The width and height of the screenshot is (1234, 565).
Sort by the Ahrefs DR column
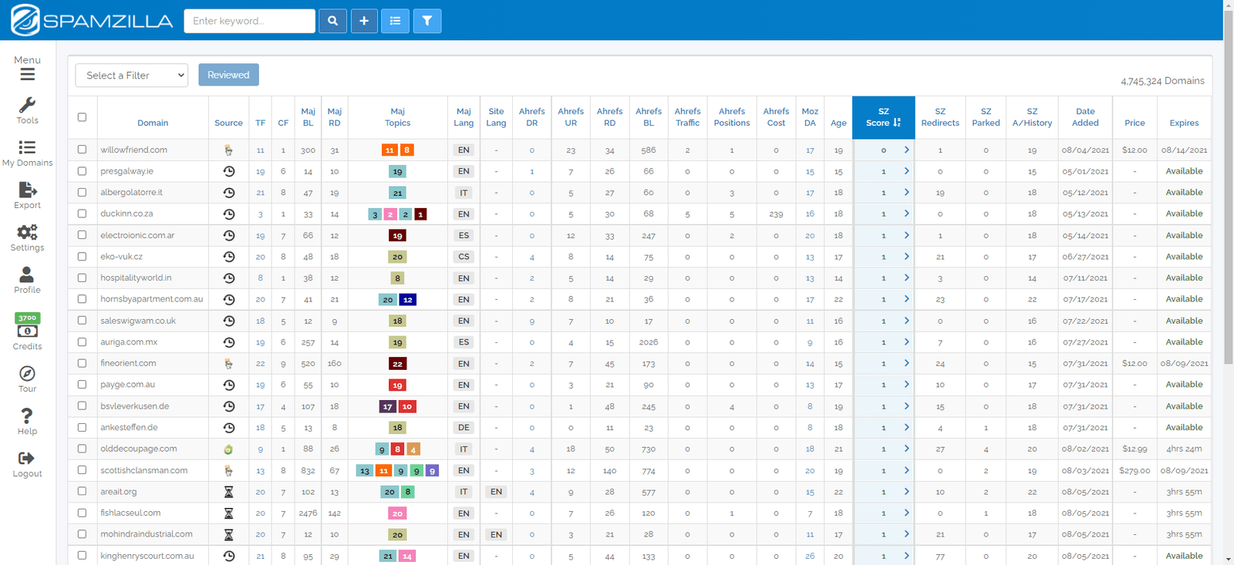532,117
